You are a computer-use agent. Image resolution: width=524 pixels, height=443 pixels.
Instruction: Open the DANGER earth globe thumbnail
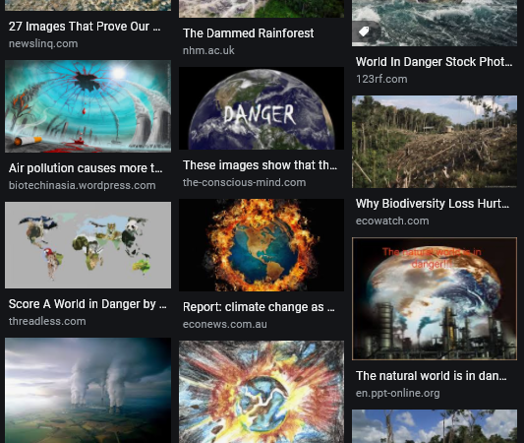pos(262,108)
